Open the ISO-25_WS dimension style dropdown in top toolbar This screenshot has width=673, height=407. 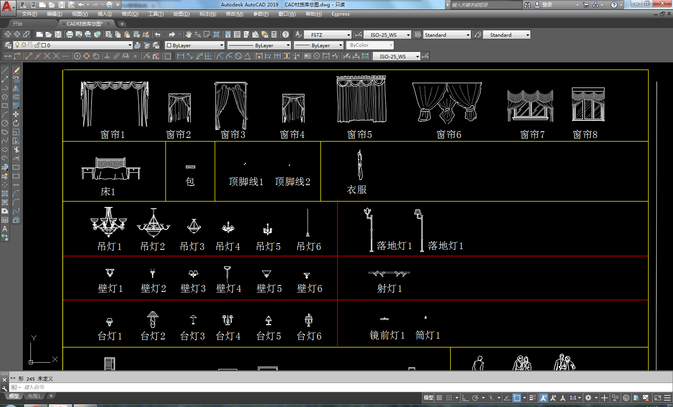pyautogui.click(x=387, y=35)
